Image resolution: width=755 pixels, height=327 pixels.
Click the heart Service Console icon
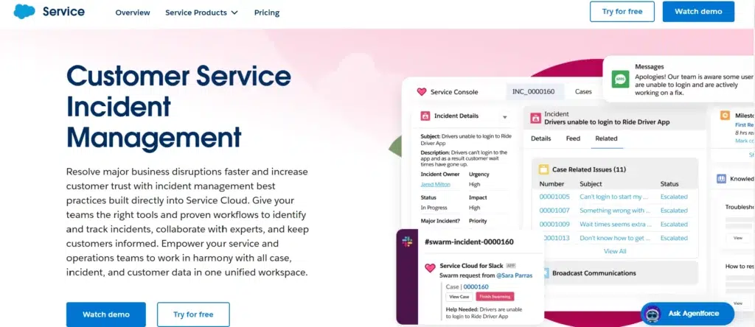421,91
